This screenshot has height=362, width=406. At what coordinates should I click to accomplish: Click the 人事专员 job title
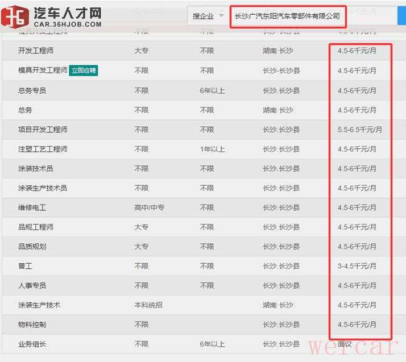(32, 285)
